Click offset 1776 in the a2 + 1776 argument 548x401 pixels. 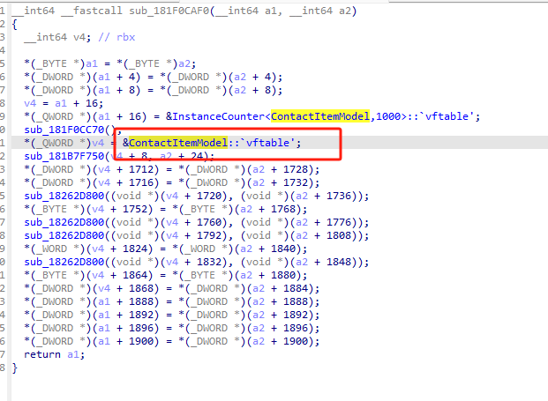[x=339, y=222]
